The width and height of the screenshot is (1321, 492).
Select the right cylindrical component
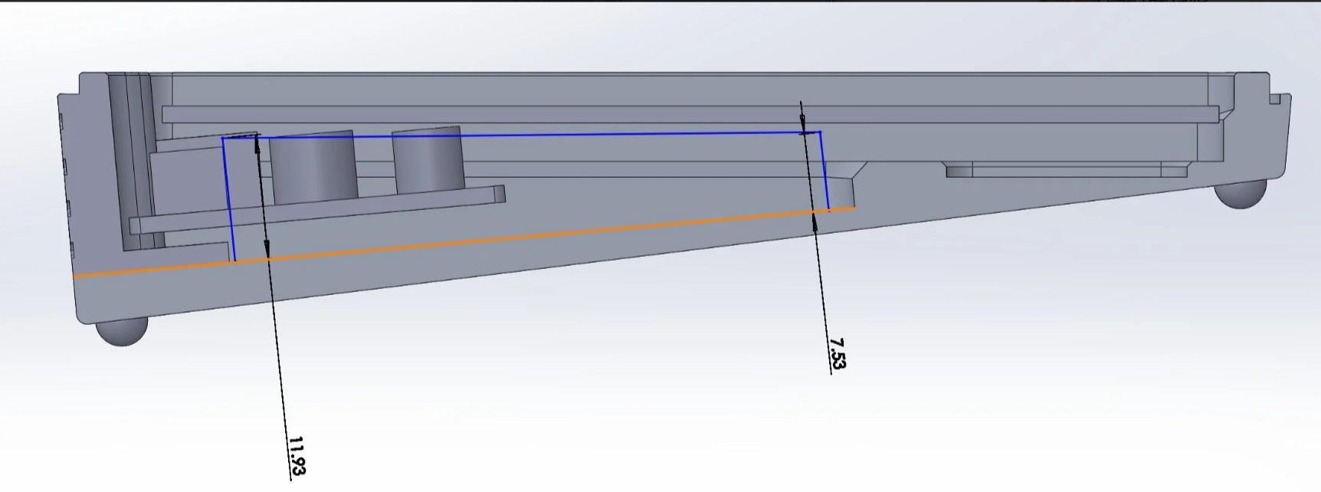pyautogui.click(x=427, y=159)
